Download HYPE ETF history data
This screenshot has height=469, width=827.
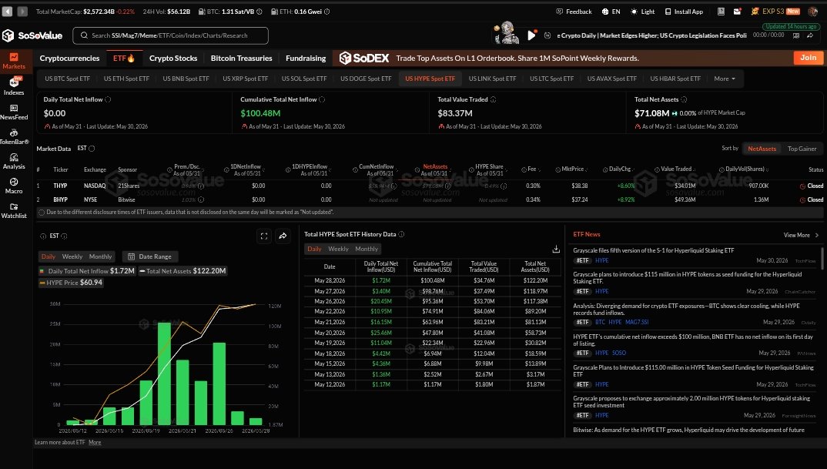pos(556,249)
